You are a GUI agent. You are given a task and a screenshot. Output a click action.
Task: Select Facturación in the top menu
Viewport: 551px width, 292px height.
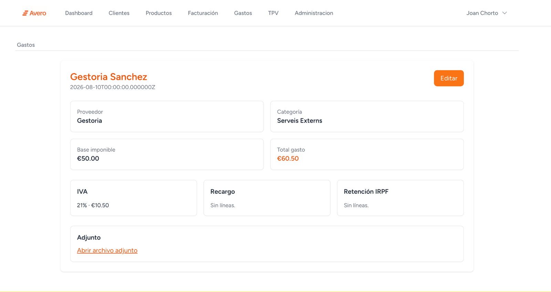[203, 13]
